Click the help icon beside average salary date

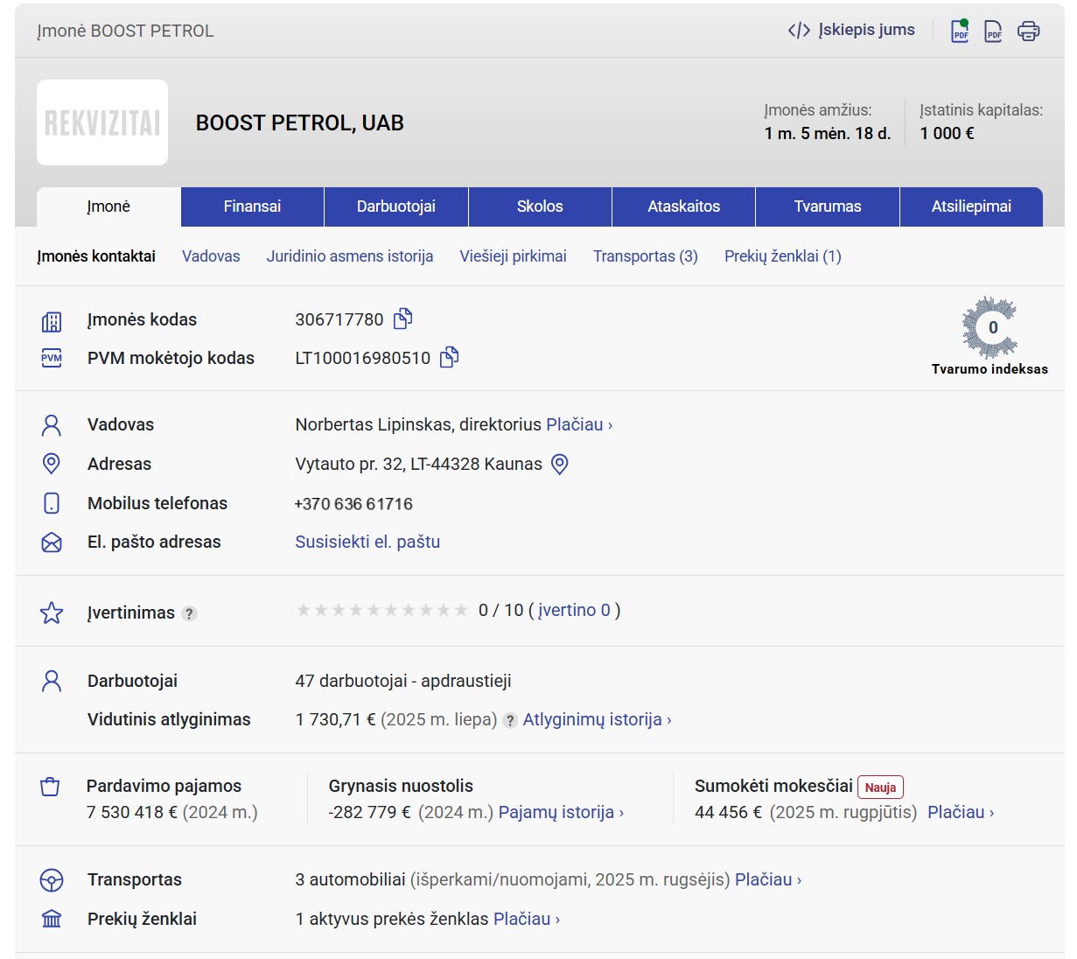tap(510, 720)
